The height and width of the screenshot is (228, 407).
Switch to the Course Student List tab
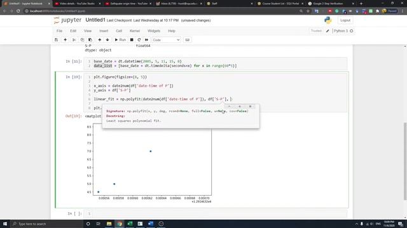(280, 4)
